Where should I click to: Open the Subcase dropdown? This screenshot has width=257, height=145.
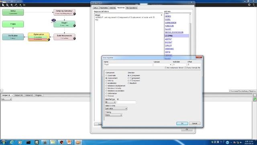(x=162, y=64)
